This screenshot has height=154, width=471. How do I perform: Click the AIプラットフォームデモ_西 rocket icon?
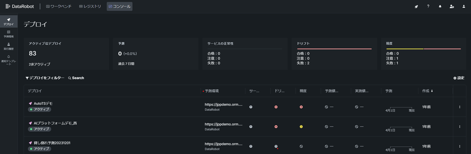click(30, 123)
